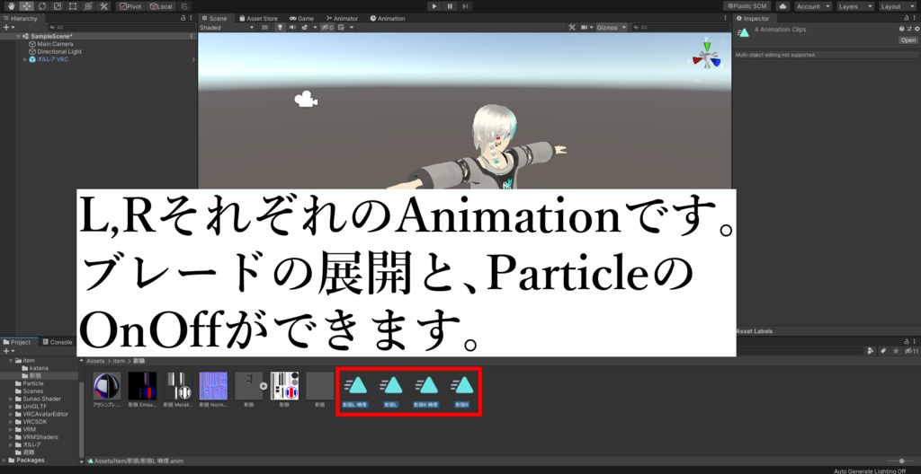Toggle scene lighting bulb icon
921x474 pixels.
point(281,27)
